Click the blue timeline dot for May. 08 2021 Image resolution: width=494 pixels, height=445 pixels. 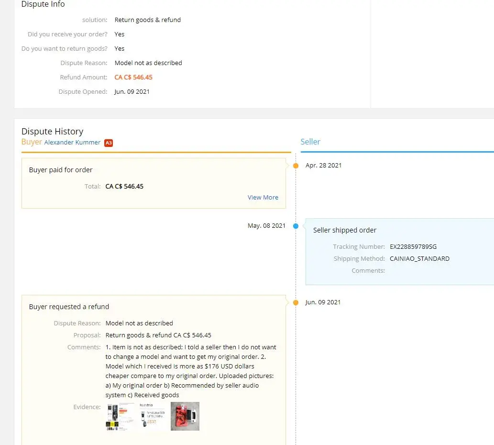coord(296,226)
